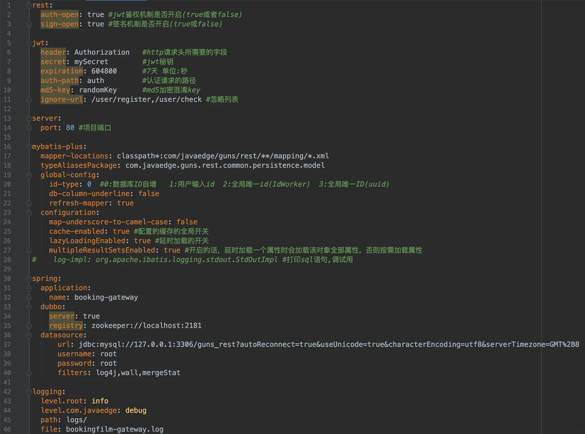Image resolution: width=585 pixels, height=434 pixels.
Task: Fold the dubbo: section
Action: tap(29, 307)
